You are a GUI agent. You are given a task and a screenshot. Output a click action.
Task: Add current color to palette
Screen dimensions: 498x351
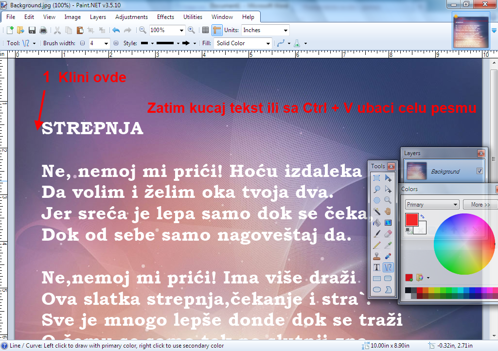[x=409, y=278]
